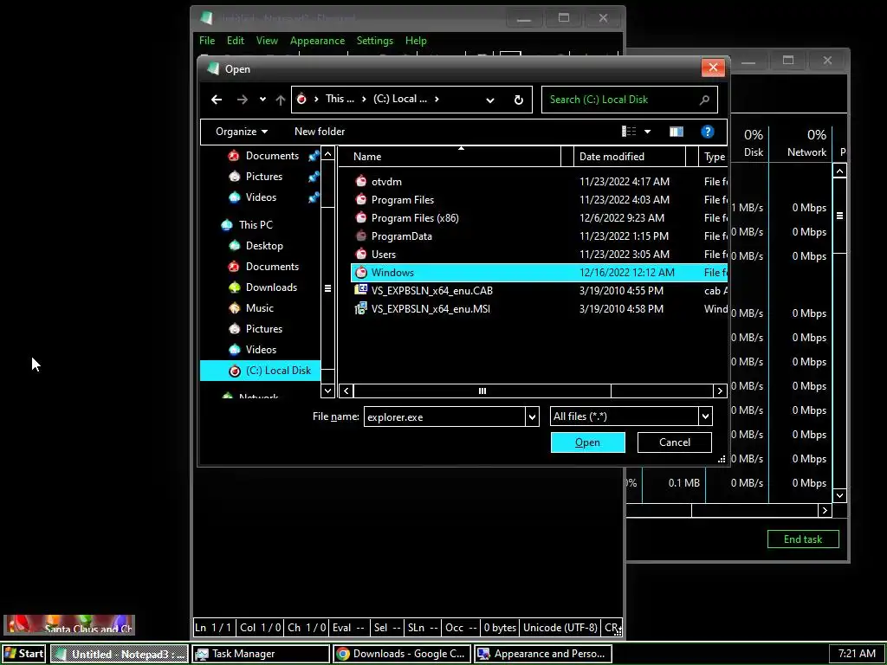The image size is (887, 665).
Task: Click the search magnifier icon
Action: (x=704, y=100)
